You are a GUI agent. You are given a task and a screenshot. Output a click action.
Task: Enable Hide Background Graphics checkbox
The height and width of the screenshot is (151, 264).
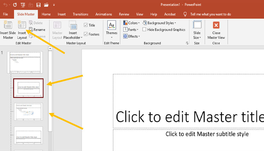(x=145, y=30)
